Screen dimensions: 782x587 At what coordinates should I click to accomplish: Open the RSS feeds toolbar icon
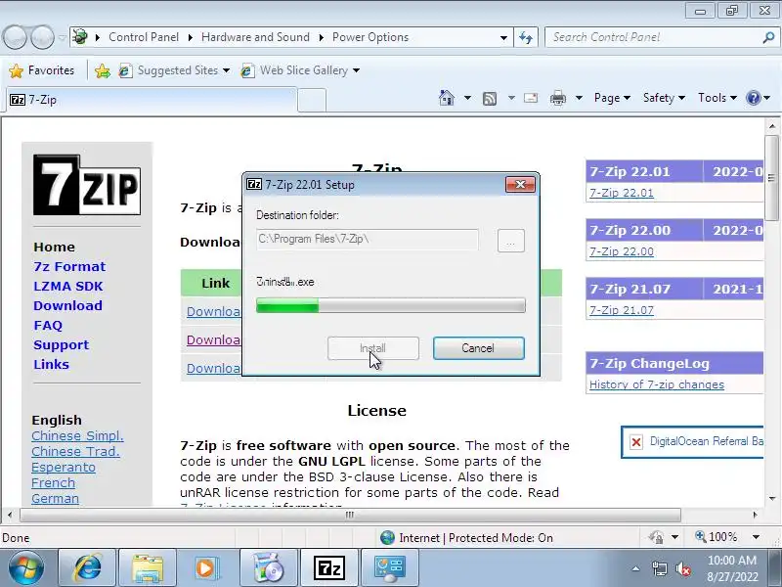click(x=490, y=99)
